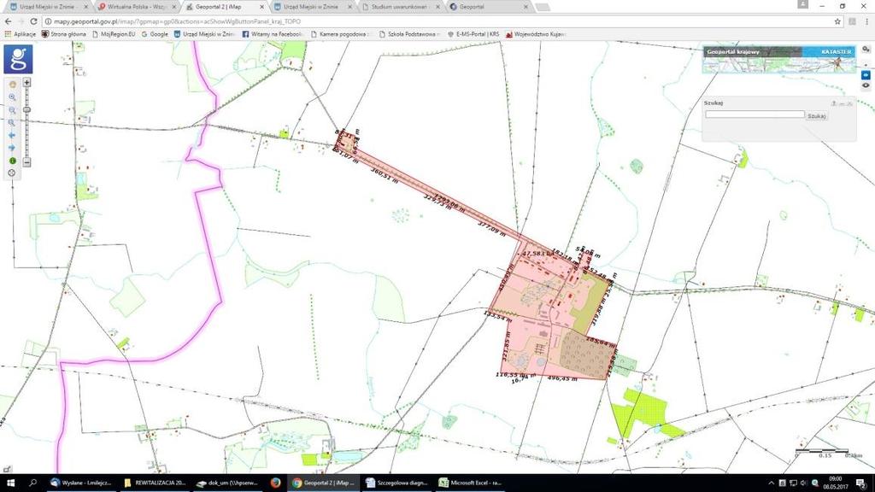Click the zoom slider handle
Image resolution: width=875 pixels, height=492 pixels.
(26, 110)
